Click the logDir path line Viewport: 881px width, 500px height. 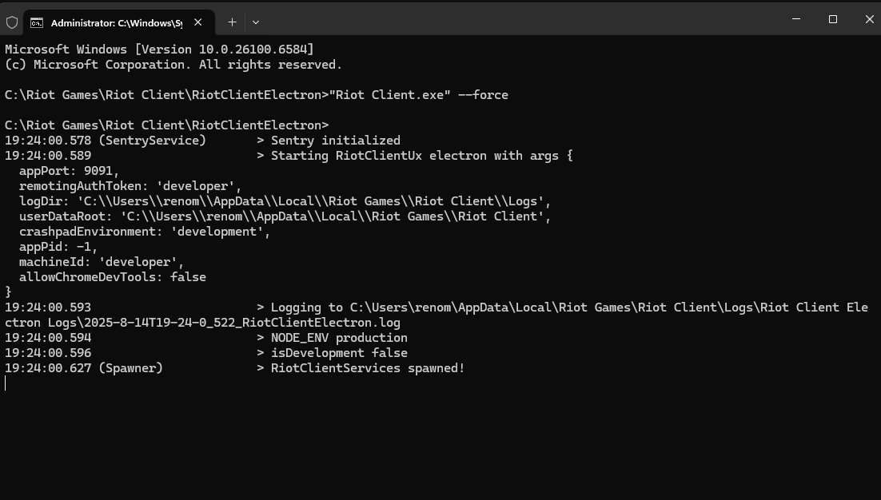[x=285, y=201]
